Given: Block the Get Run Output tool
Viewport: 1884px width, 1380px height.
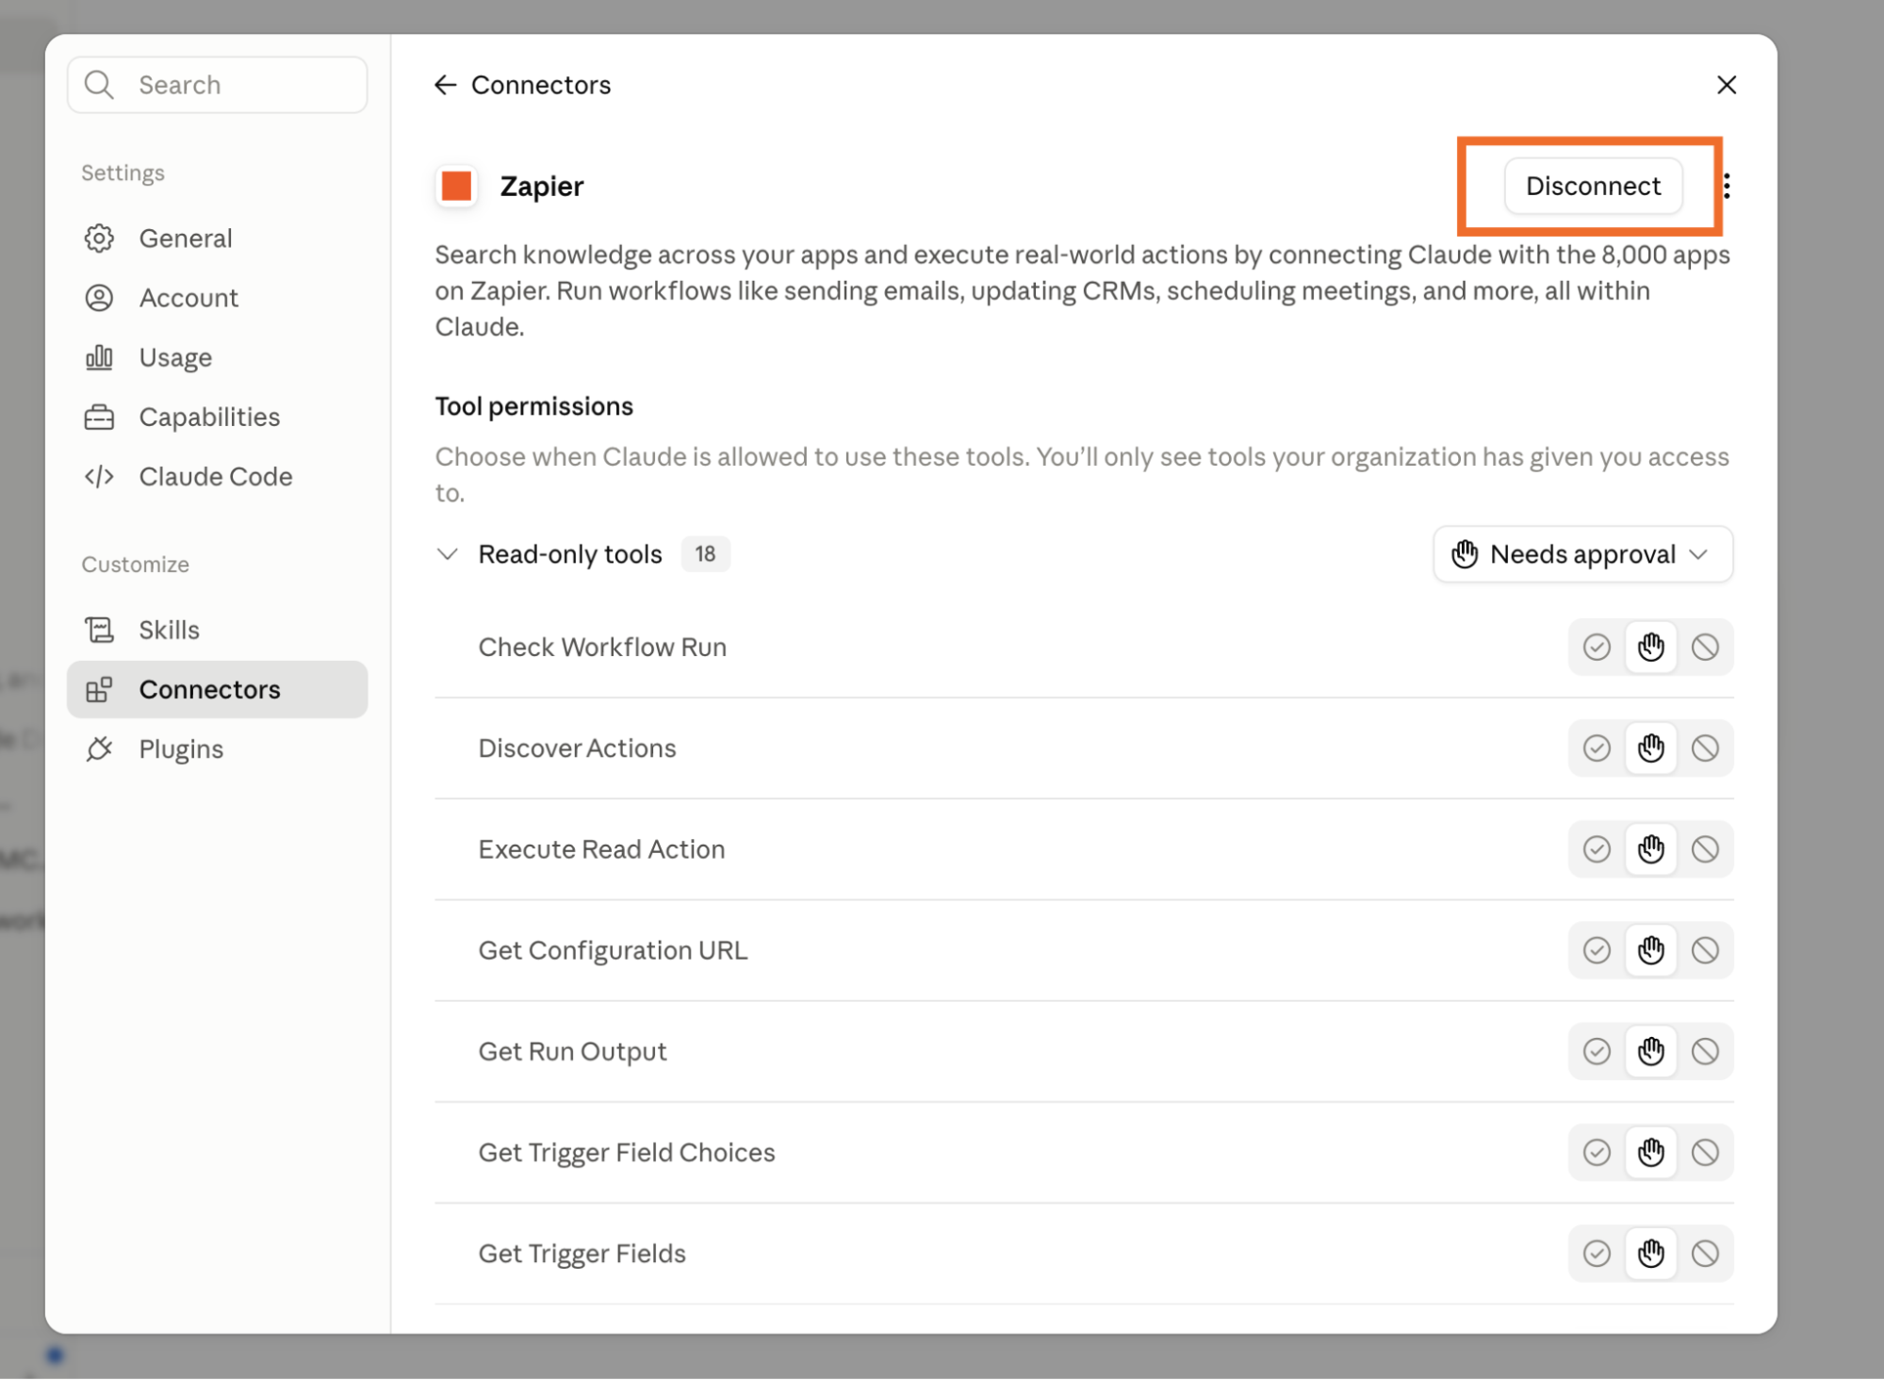Looking at the screenshot, I should click(x=1705, y=1051).
